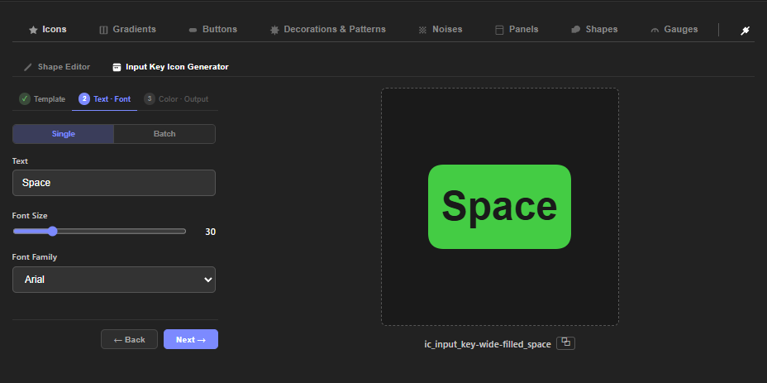This screenshot has height=383, width=767.
Task: Go to step 3 Color · Output
Action: [x=176, y=99]
